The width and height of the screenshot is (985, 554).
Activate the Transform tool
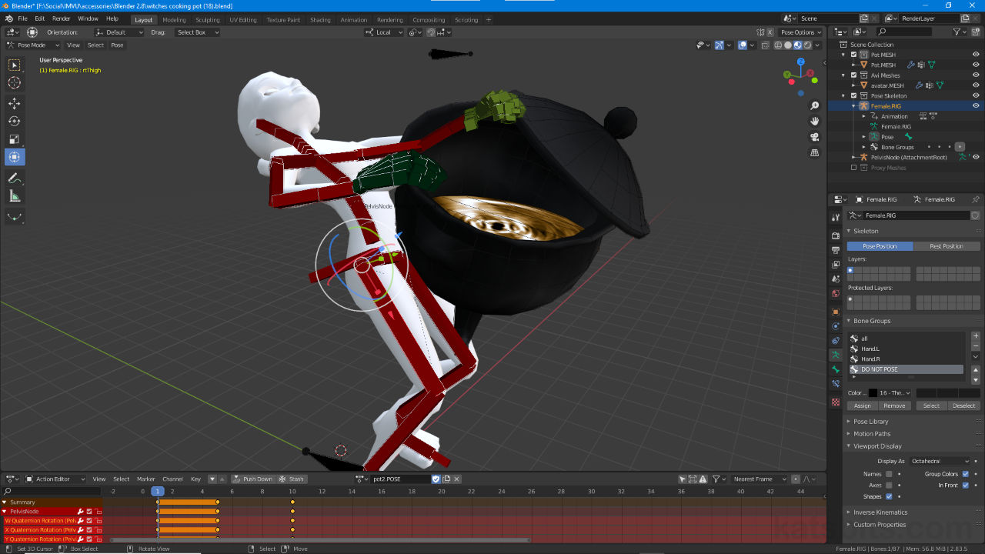point(15,157)
